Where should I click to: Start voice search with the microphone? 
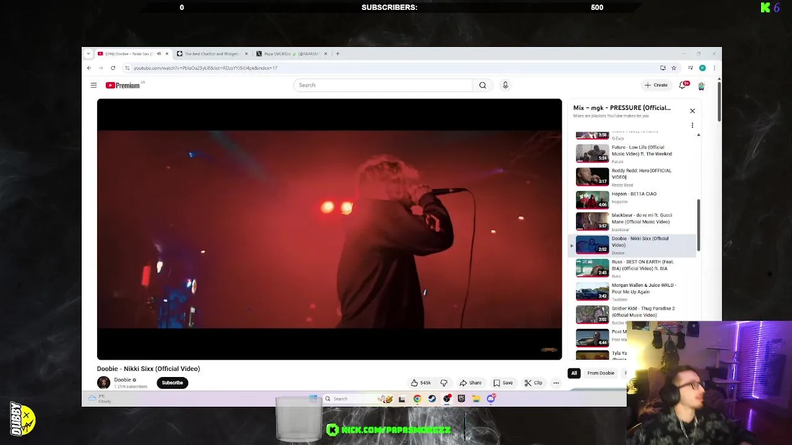505,85
